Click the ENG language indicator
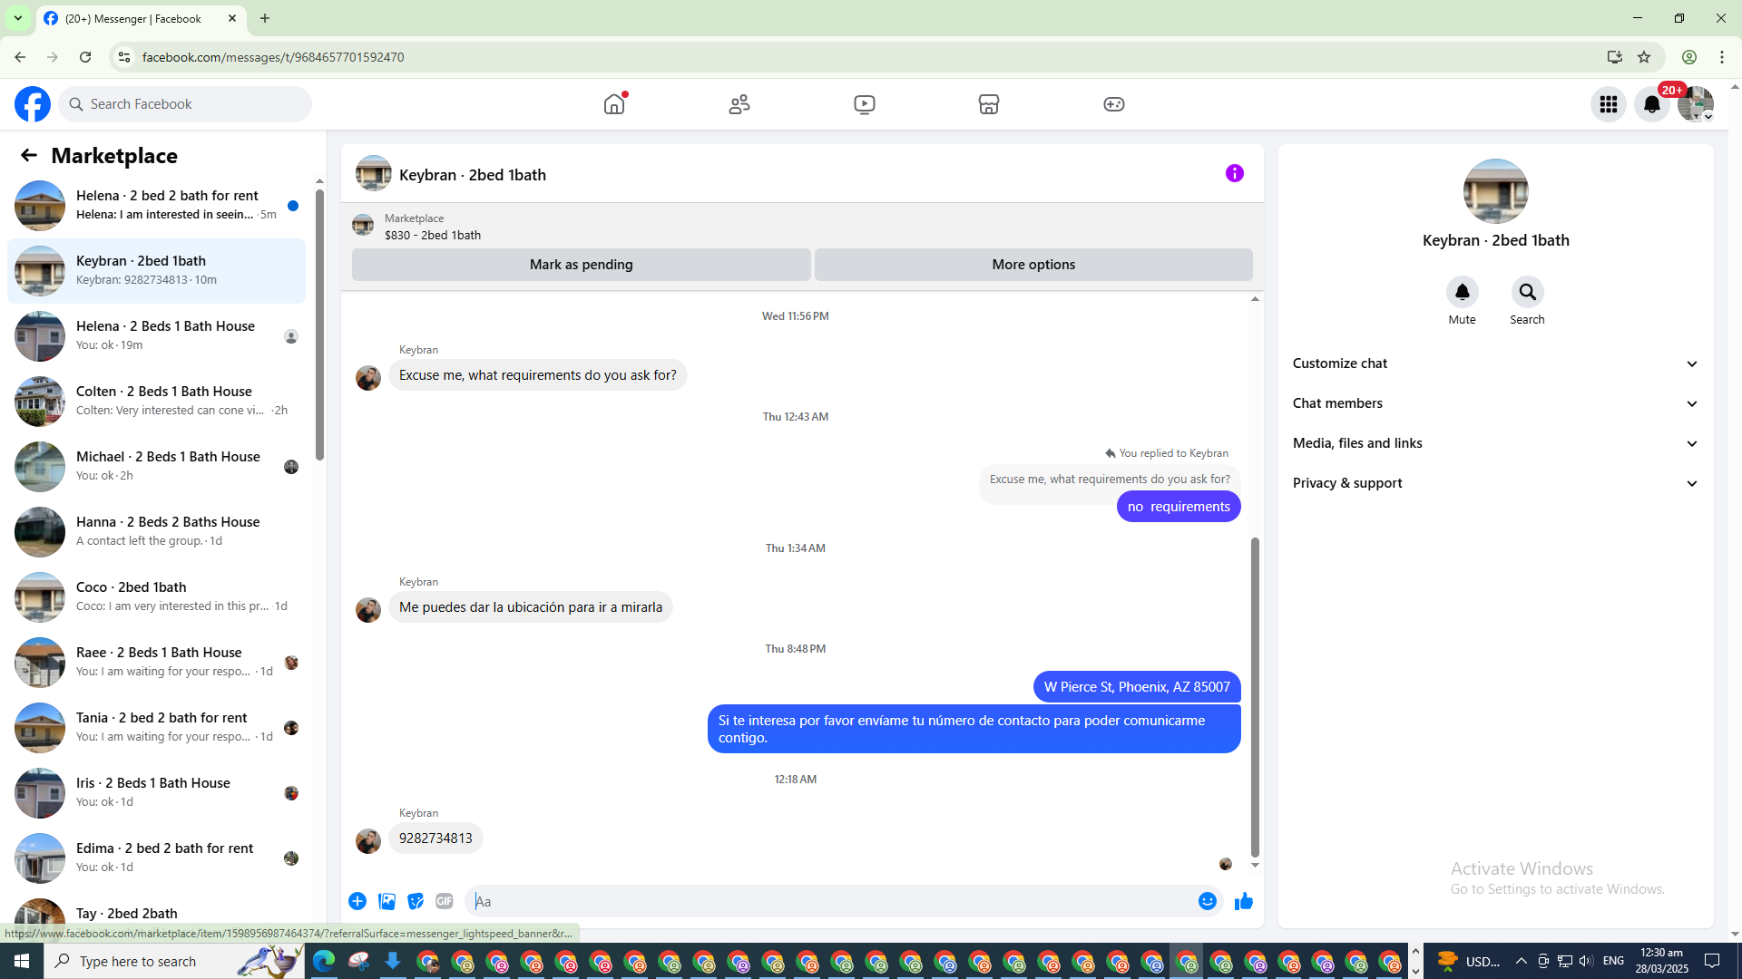Screen dimensions: 1742x979 click(1613, 961)
